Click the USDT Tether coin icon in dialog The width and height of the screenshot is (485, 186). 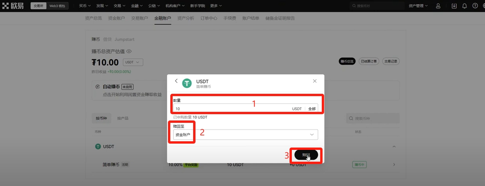[186, 83]
